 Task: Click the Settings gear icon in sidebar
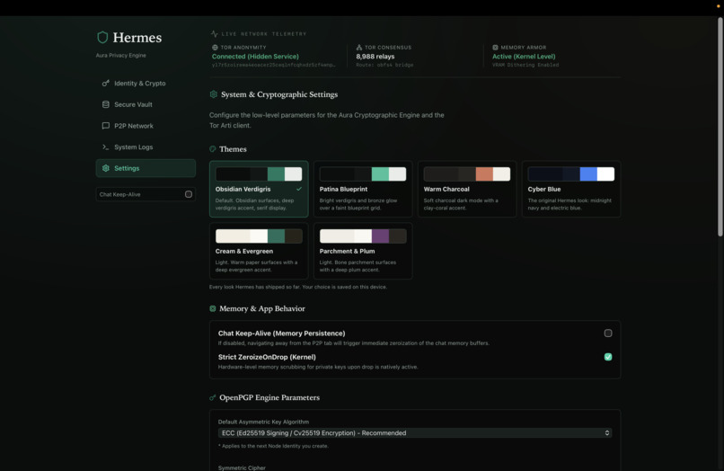coord(106,168)
